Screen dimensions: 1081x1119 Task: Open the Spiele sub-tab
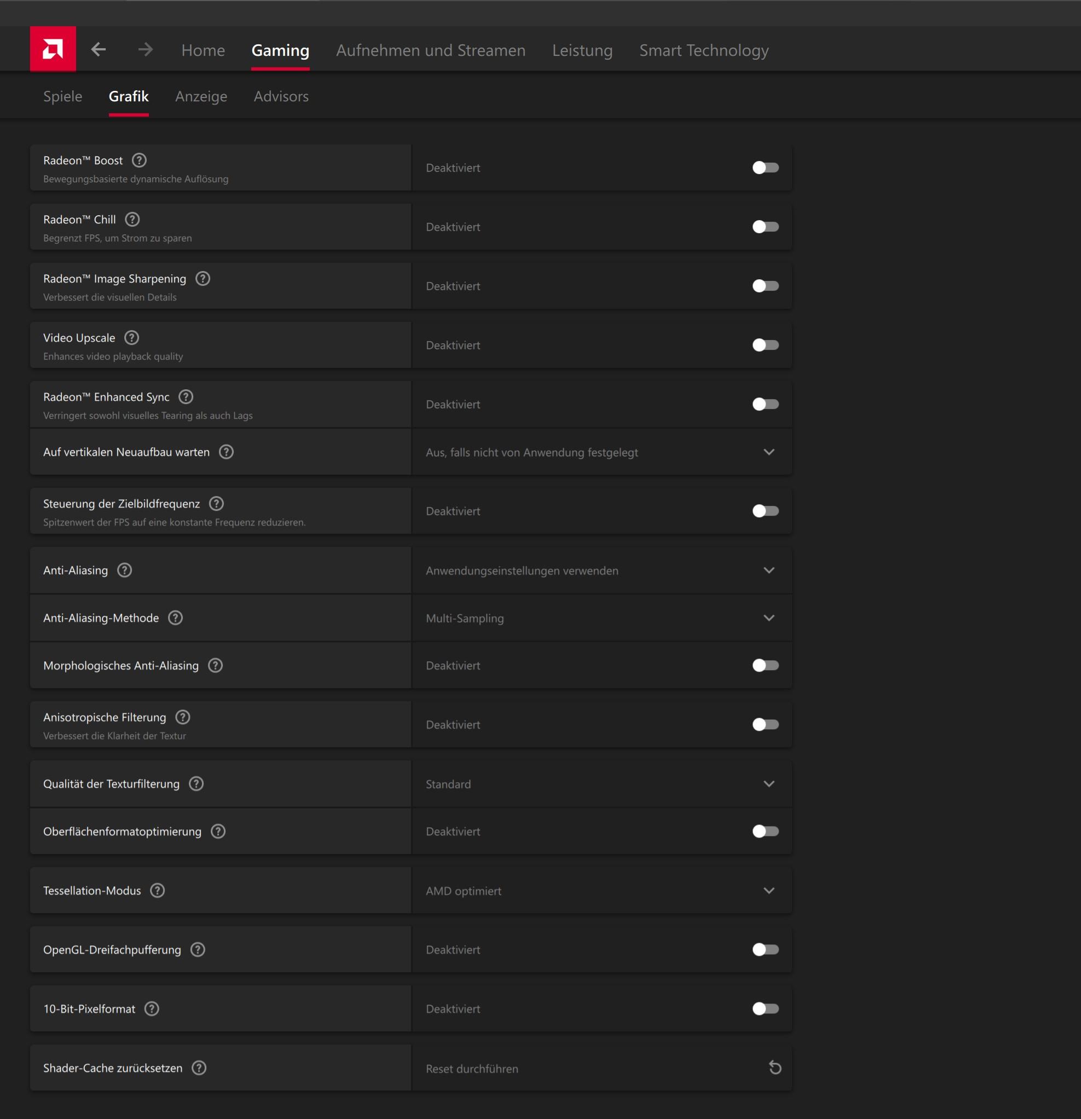pos(63,96)
